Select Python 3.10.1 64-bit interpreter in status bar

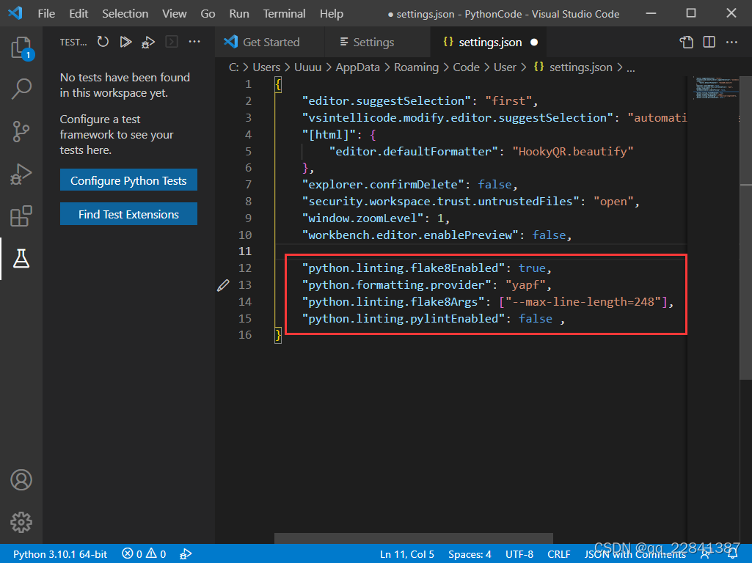(x=60, y=554)
